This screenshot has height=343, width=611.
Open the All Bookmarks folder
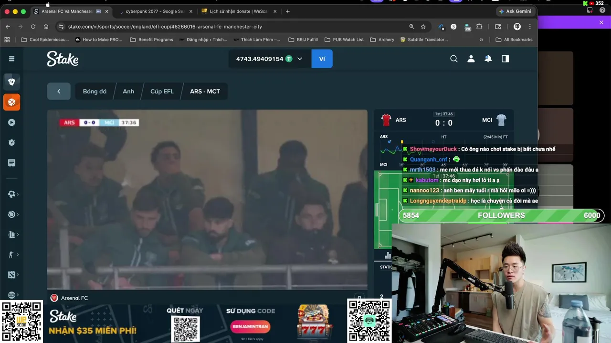pyautogui.click(x=514, y=40)
